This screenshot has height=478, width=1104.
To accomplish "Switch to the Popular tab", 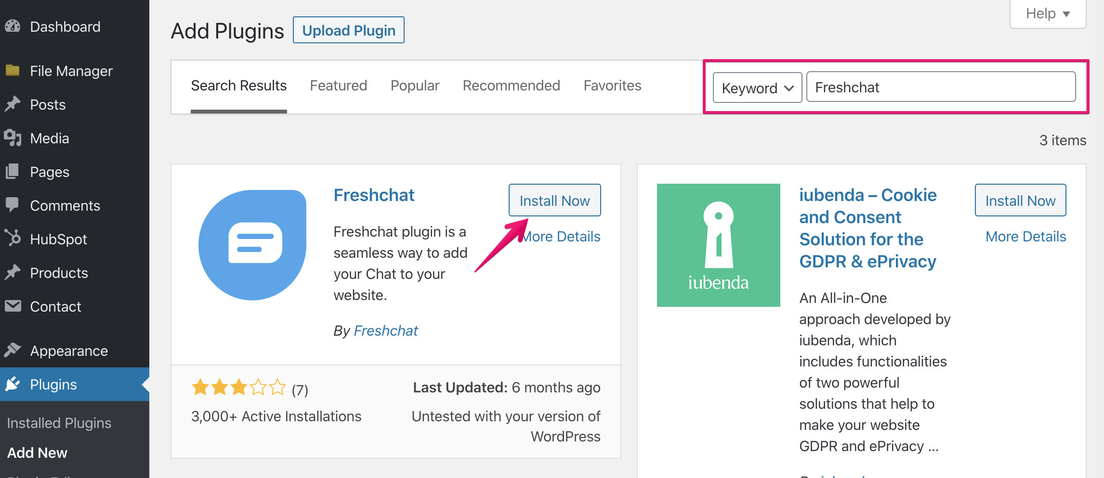I will click(415, 86).
